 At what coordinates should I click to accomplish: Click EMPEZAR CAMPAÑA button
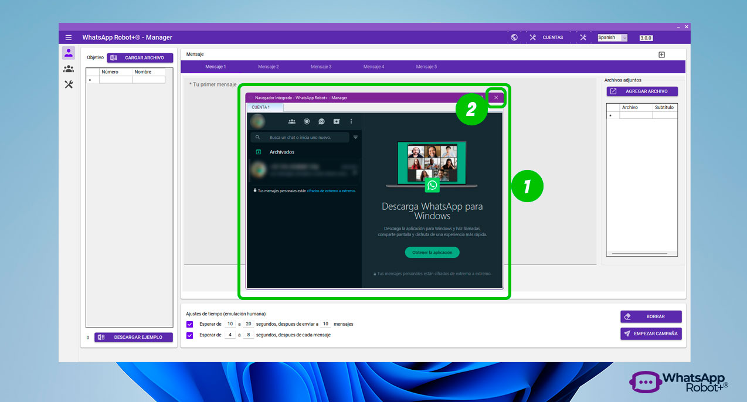(x=651, y=333)
